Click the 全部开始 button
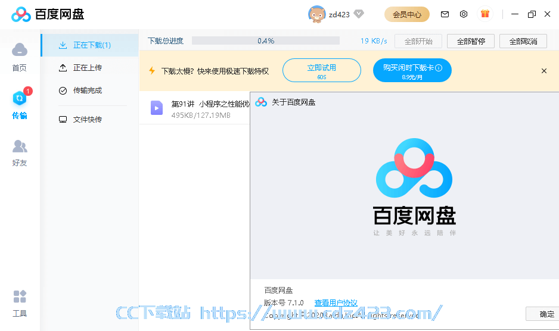The height and width of the screenshot is (331, 559). pyautogui.click(x=418, y=41)
